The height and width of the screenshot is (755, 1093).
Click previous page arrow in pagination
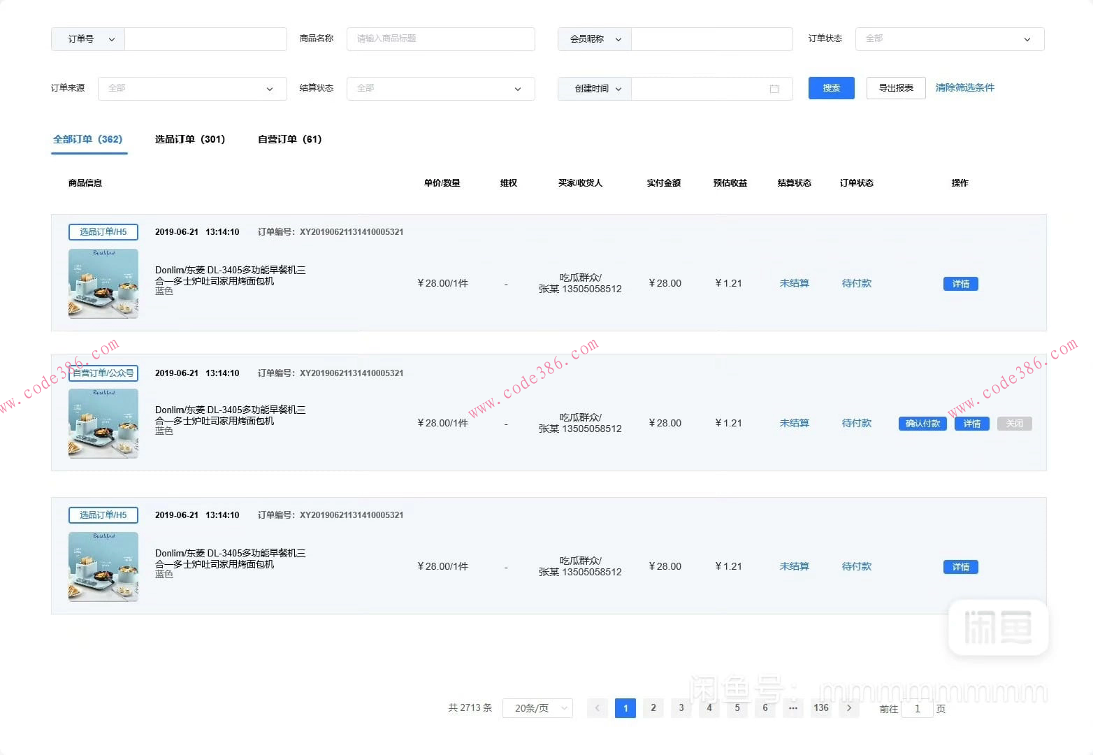tap(598, 708)
